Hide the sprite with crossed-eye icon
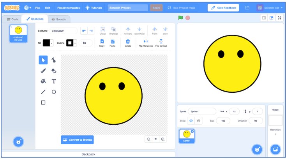 198,121
